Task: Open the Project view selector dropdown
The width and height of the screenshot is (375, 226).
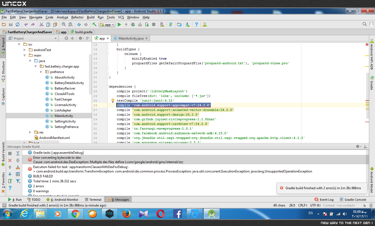Action: click(x=33, y=38)
